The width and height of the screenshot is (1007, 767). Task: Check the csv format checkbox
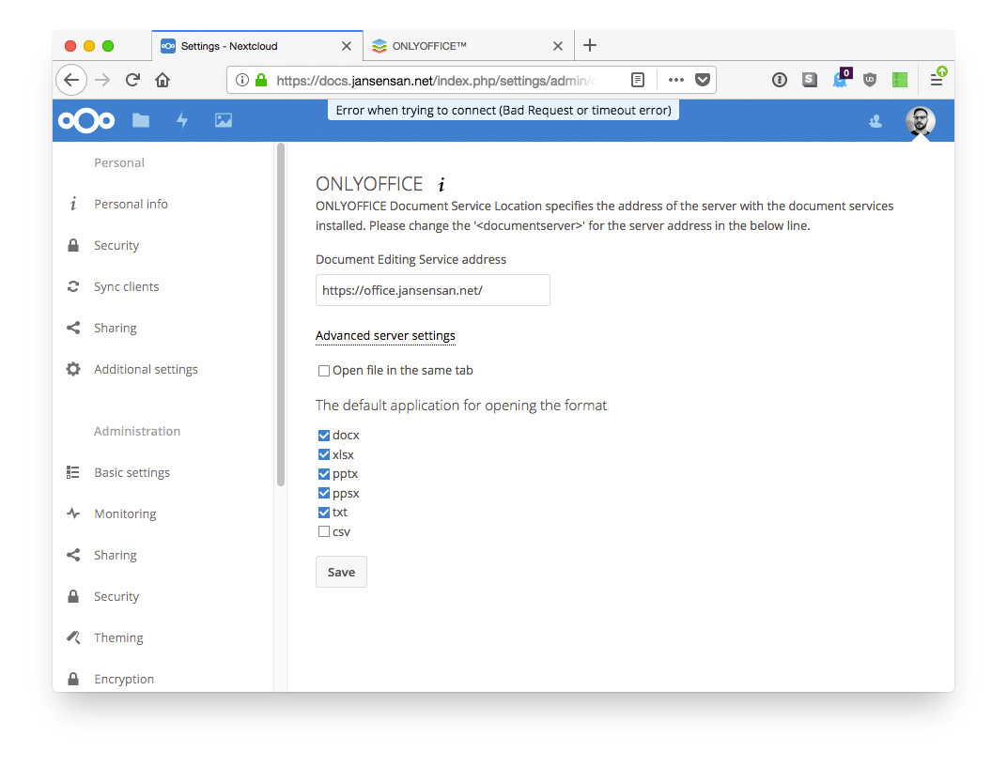(324, 531)
